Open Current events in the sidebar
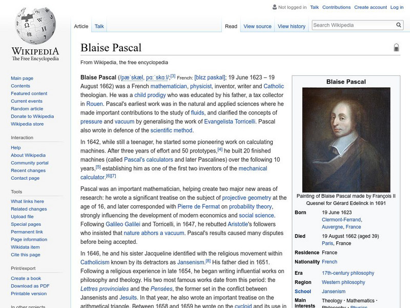The width and height of the screenshot is (410, 308). (x=27, y=101)
